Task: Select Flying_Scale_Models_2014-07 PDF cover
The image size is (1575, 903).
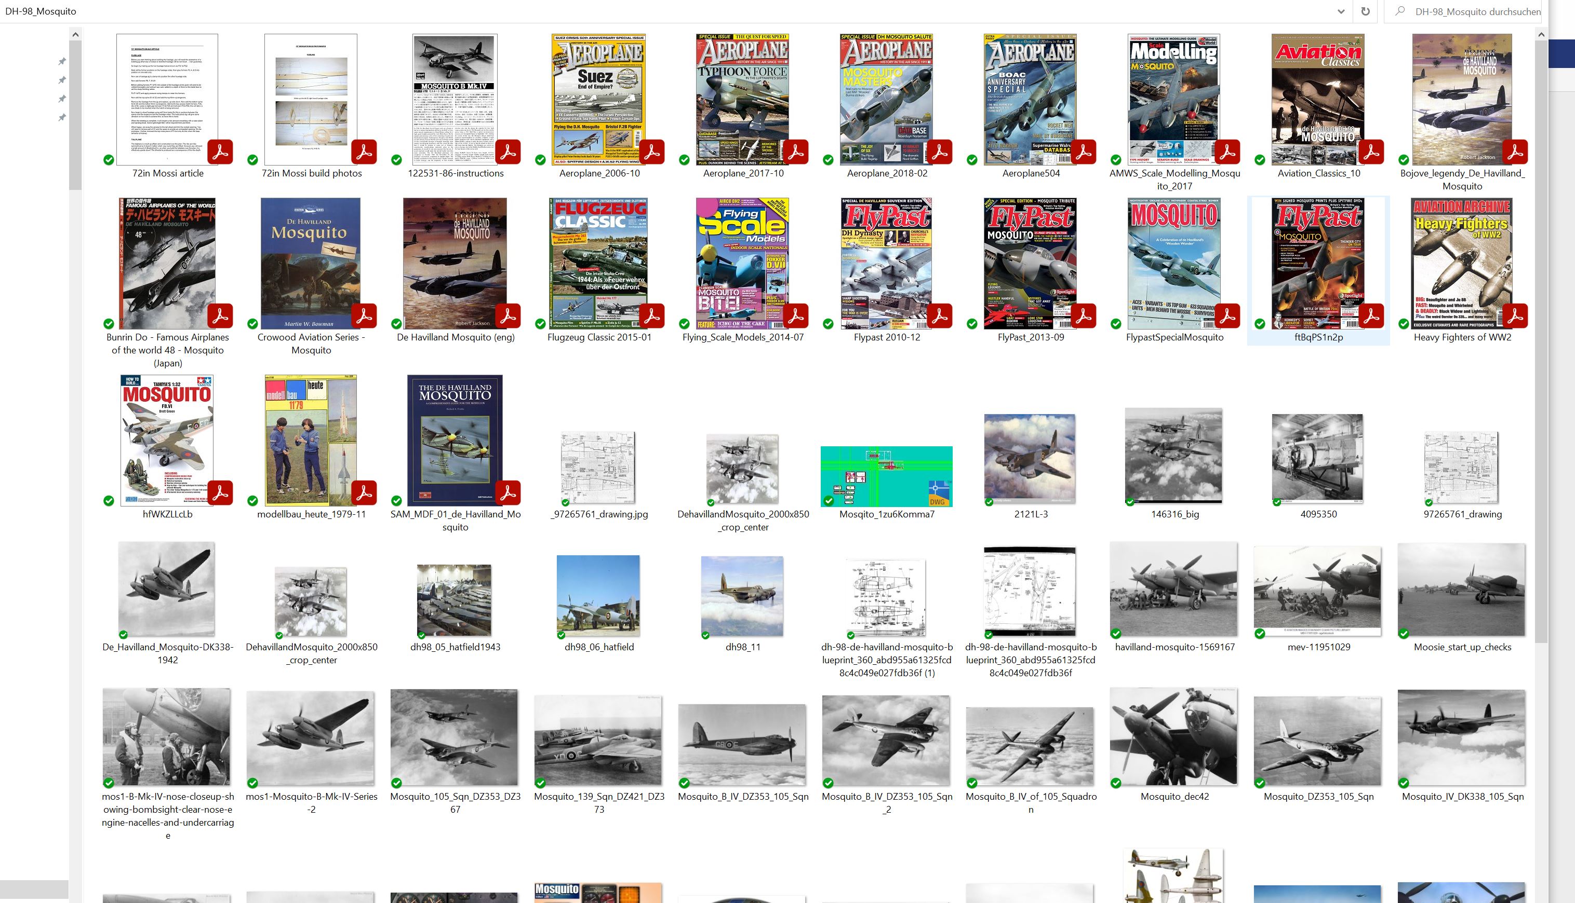Action: click(742, 264)
